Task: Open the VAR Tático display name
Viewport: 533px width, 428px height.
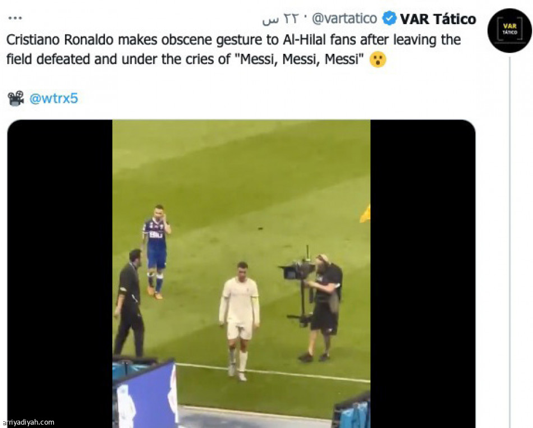Action: tap(438, 19)
